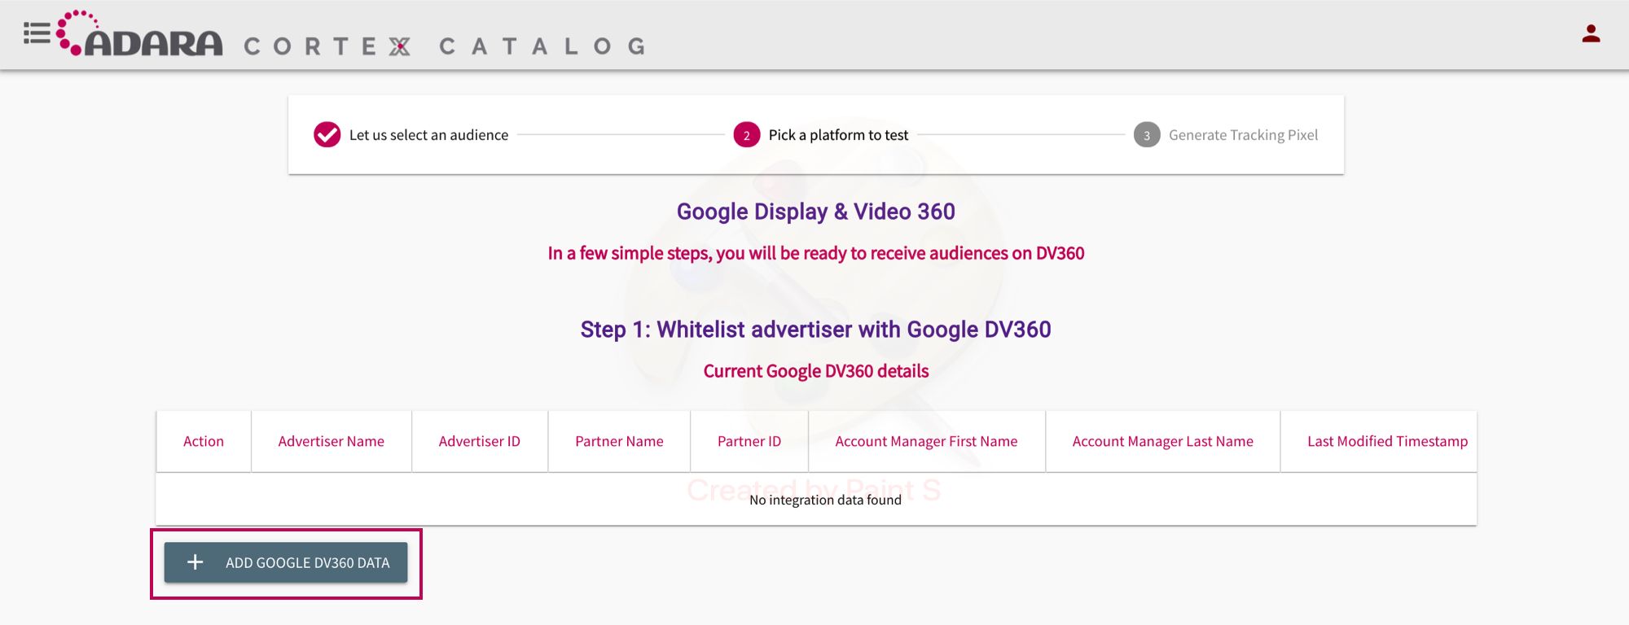Sort by Account Manager Last Name column
This screenshot has width=1629, height=625.
[x=1162, y=441]
